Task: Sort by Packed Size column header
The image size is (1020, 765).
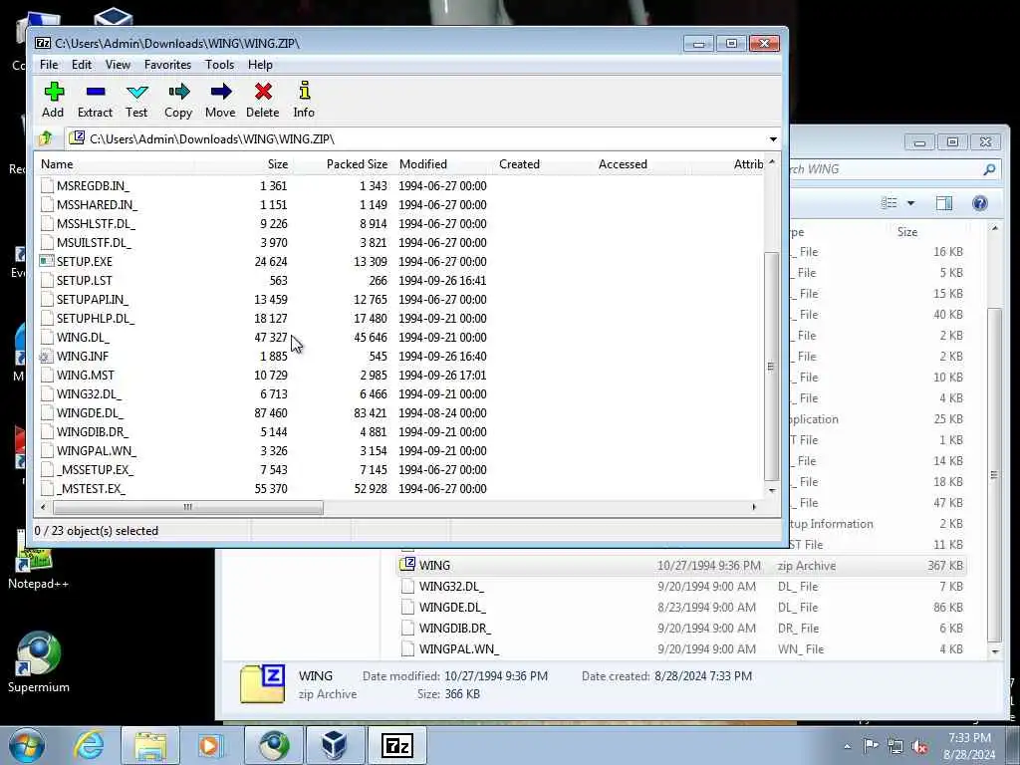Action: (343, 164)
